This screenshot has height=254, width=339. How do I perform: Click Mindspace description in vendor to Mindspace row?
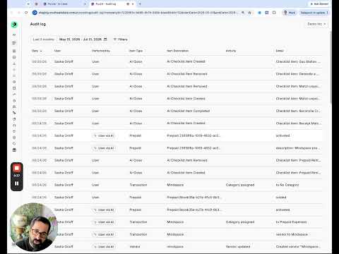pos(175,234)
